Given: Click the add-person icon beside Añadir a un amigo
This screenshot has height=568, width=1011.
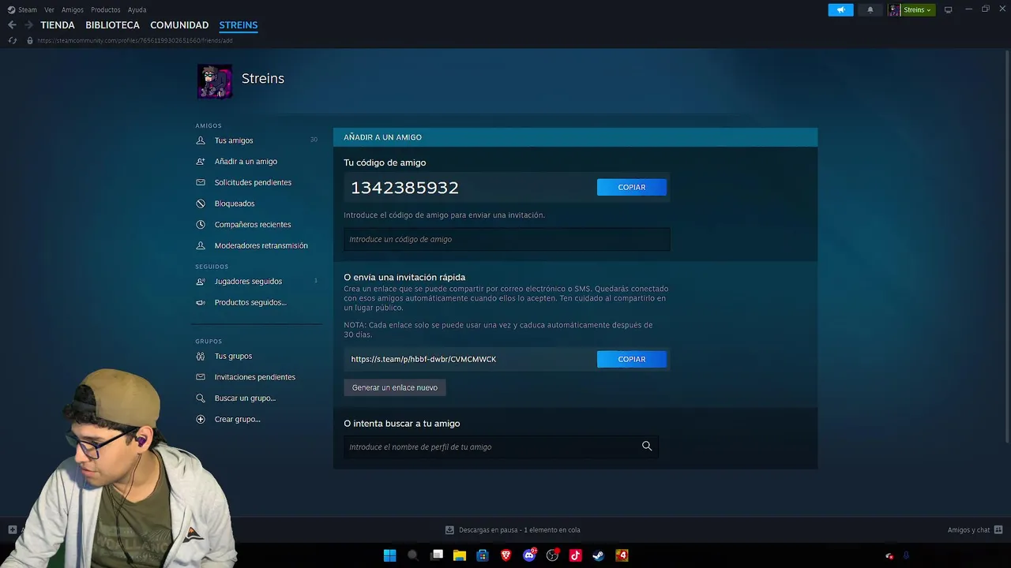Looking at the screenshot, I should pyautogui.click(x=201, y=161).
